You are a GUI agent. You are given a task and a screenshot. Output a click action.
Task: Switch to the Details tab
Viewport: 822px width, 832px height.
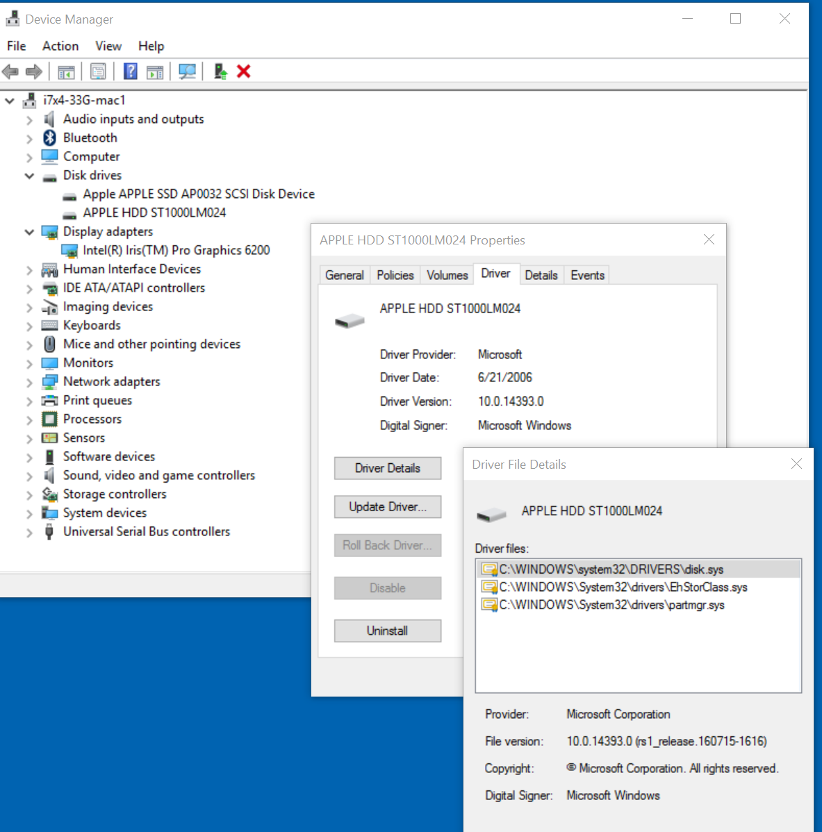point(541,275)
